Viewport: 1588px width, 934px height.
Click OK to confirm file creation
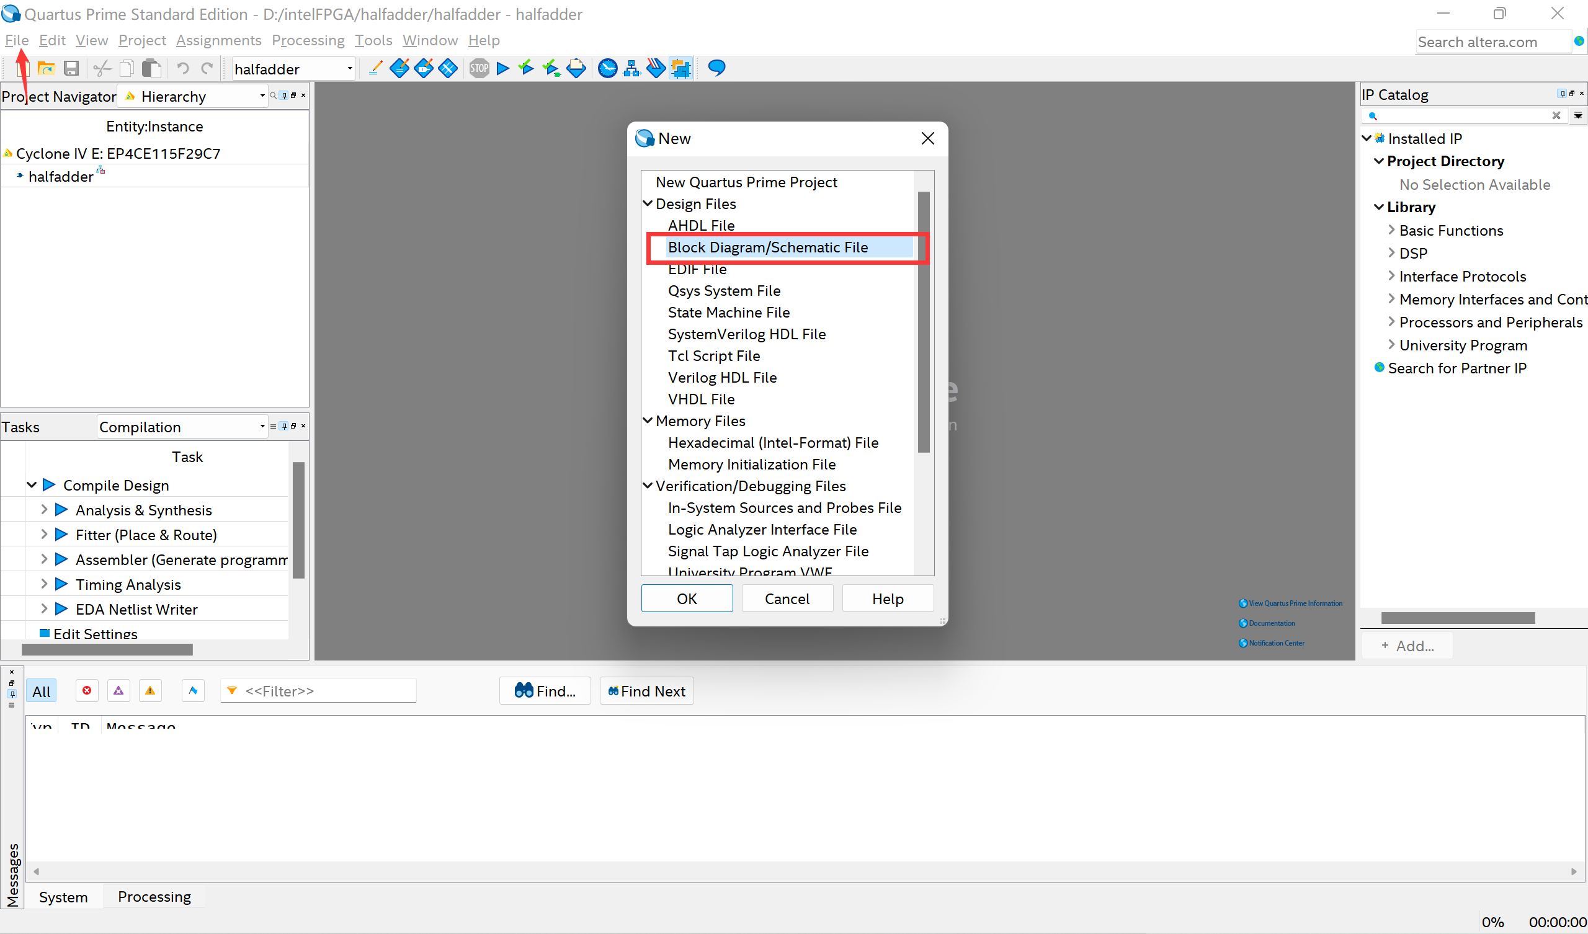pyautogui.click(x=686, y=598)
